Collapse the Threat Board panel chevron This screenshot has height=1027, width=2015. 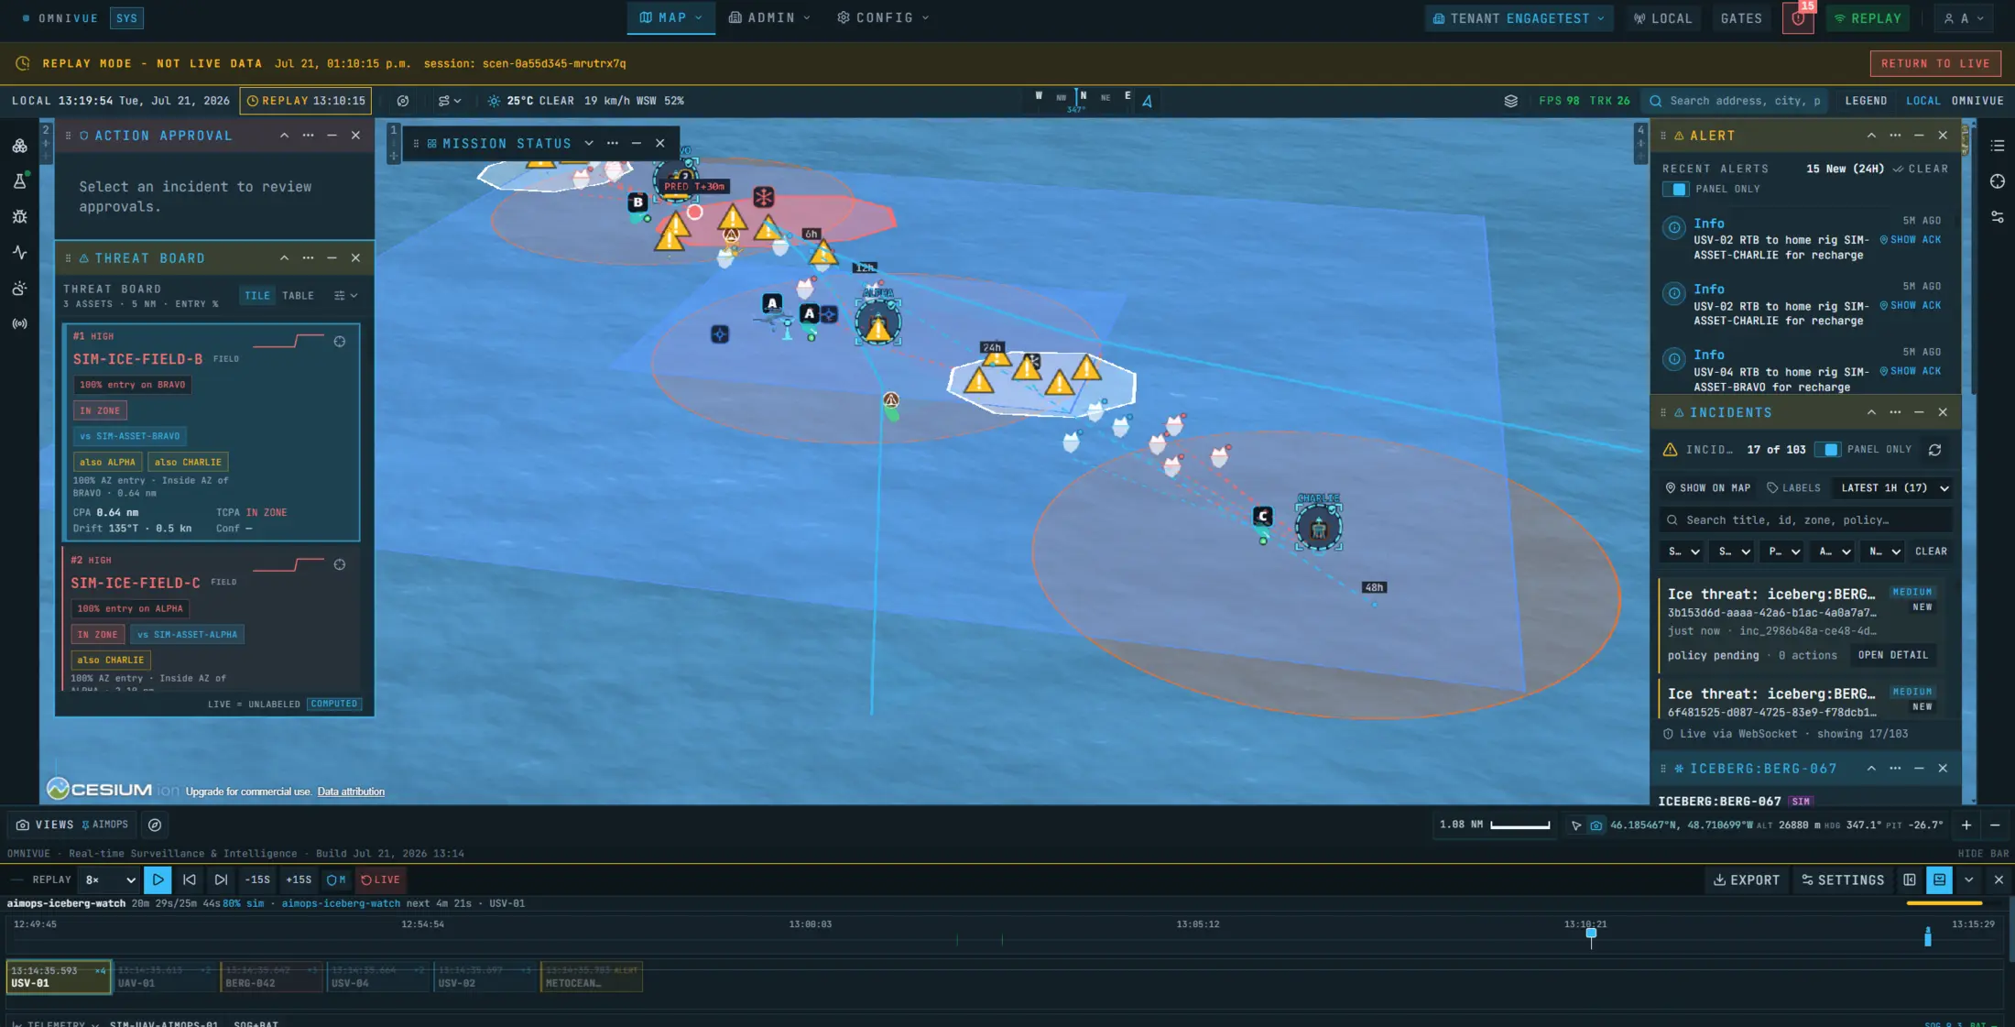click(284, 258)
